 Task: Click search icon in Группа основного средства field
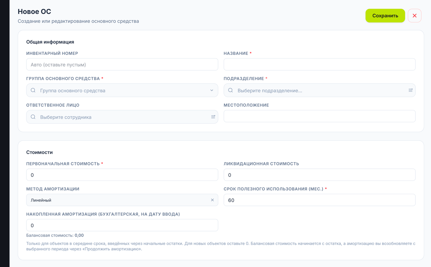tap(33, 90)
